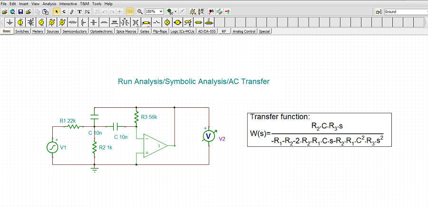The width and height of the screenshot is (428, 207).
Task: Select the arrow pointer selection tool
Action: pyautogui.click(x=57, y=11)
